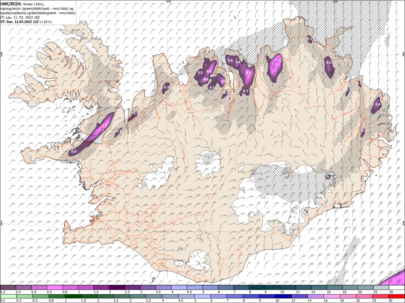The height and width of the screenshot is (303, 405).
Task: Select the 0.5 pink swatch in the snow scale
Action: (x=54, y=288)
